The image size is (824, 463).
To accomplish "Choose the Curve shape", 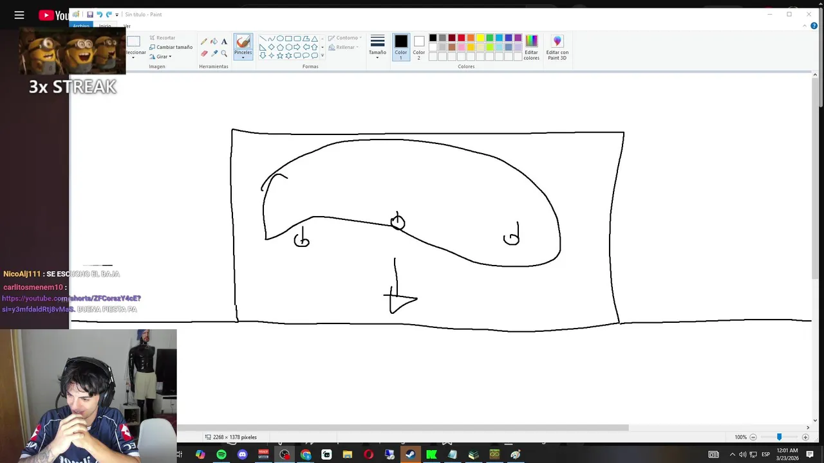I will 272,38.
